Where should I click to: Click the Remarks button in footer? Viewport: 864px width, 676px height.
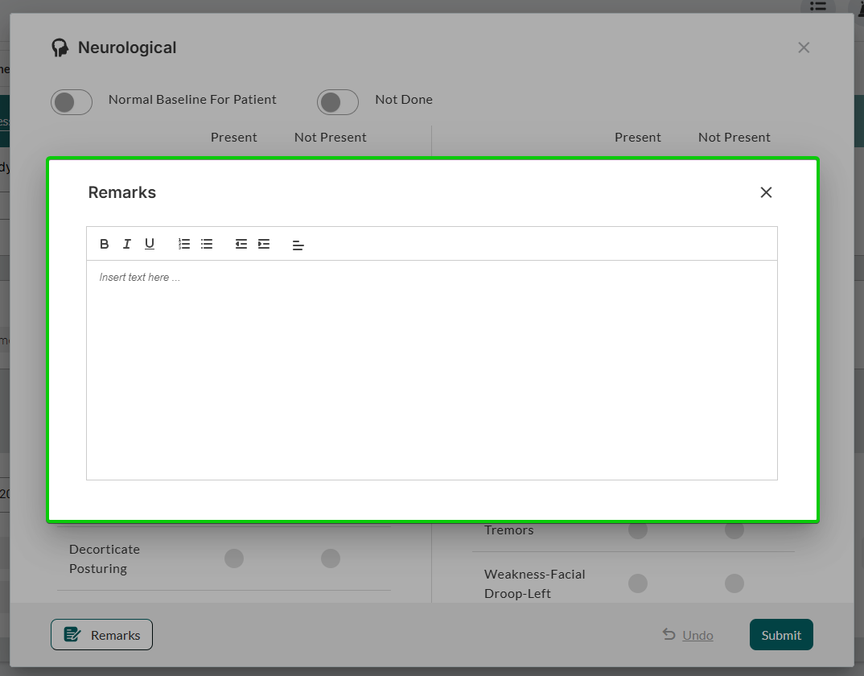pos(102,635)
